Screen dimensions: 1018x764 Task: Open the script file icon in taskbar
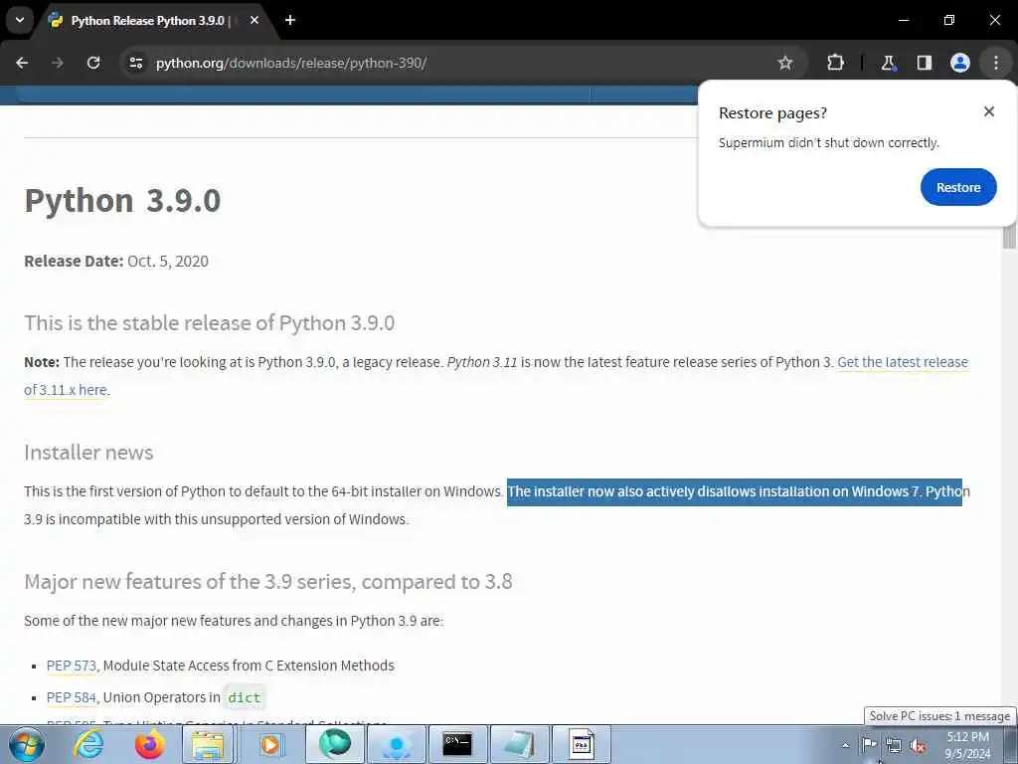(581, 744)
